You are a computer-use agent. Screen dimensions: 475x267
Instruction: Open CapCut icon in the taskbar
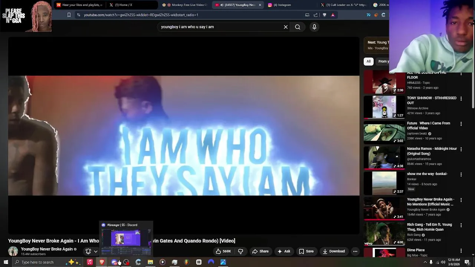pyautogui.click(x=199, y=262)
